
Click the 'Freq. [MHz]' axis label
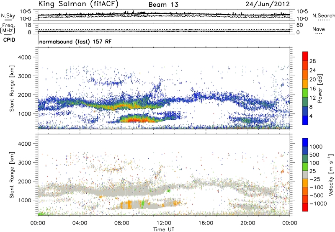[8, 28]
